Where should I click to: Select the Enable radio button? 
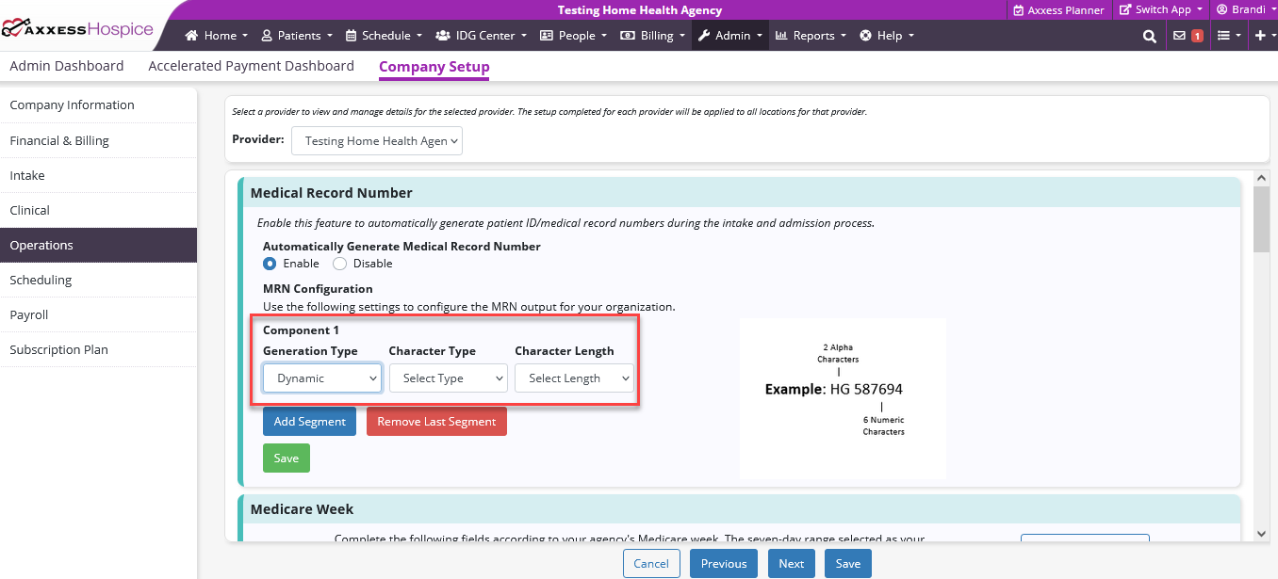[x=270, y=264]
